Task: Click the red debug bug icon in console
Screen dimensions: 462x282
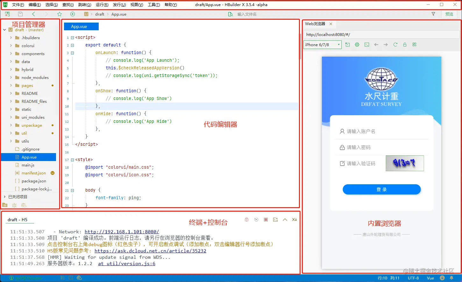Action: tap(246, 220)
